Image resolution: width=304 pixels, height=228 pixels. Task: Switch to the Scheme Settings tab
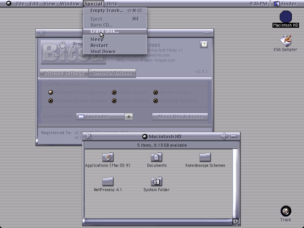64,73
